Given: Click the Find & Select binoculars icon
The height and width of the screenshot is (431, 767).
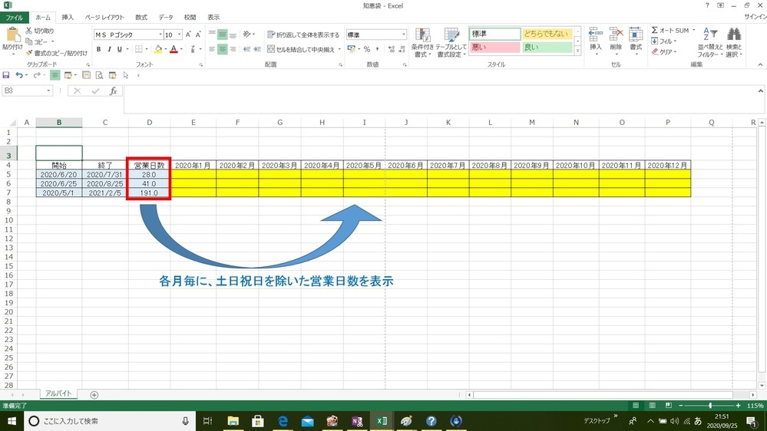Looking at the screenshot, I should coord(734,35).
